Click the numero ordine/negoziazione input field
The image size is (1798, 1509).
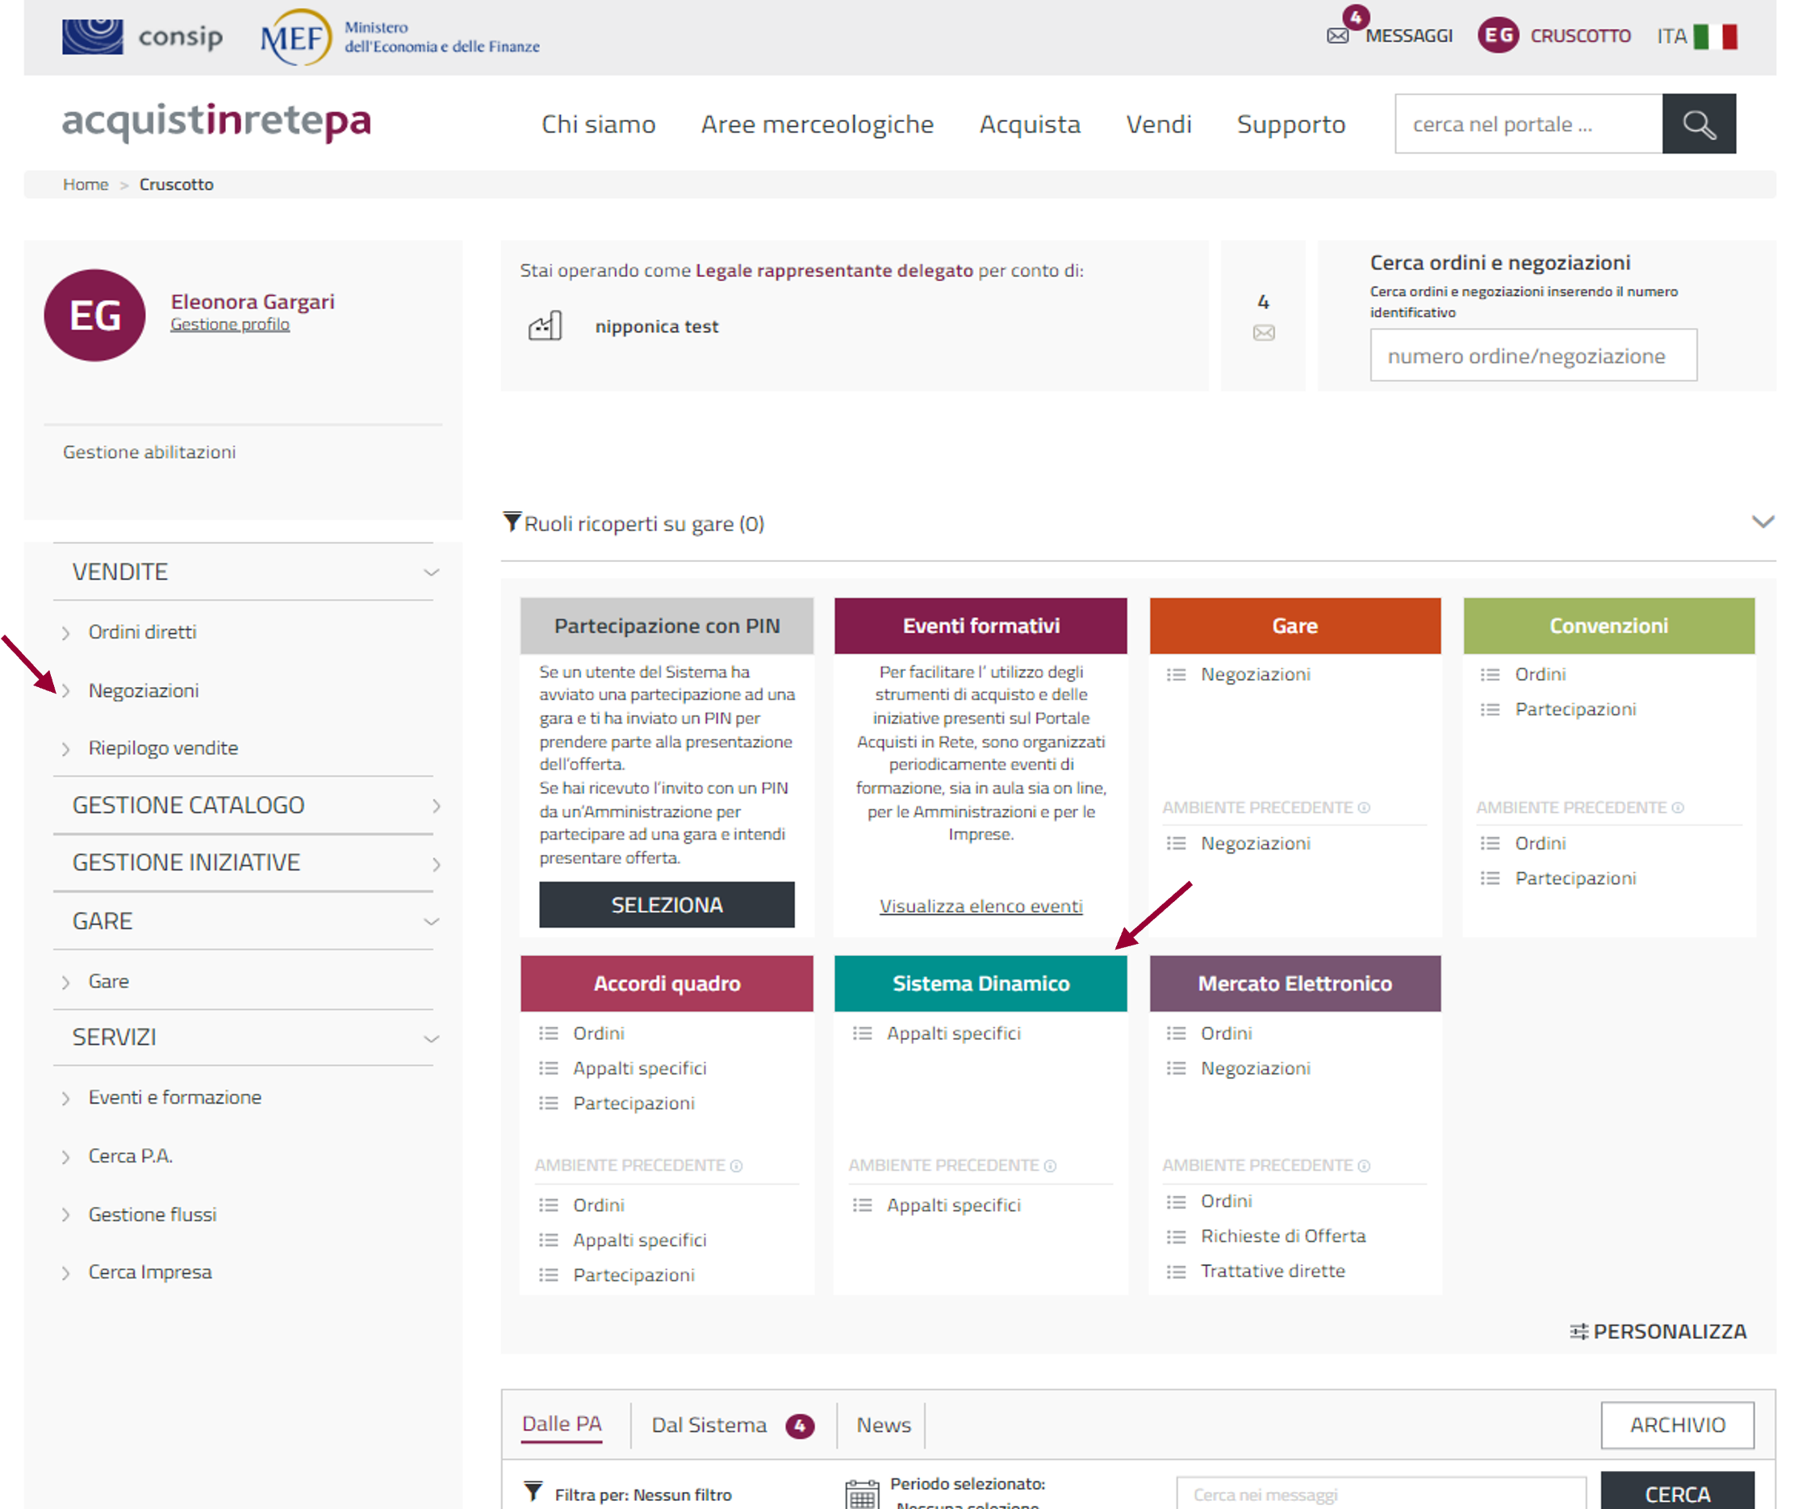(1532, 355)
